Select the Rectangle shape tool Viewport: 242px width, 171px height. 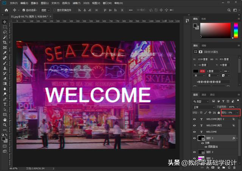tap(5, 115)
